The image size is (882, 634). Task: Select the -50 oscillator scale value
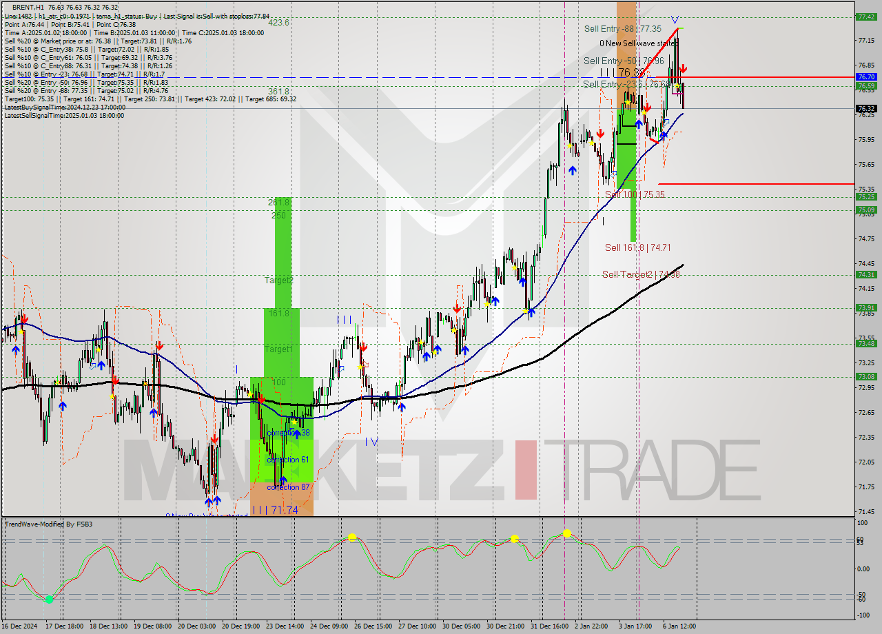point(861,594)
